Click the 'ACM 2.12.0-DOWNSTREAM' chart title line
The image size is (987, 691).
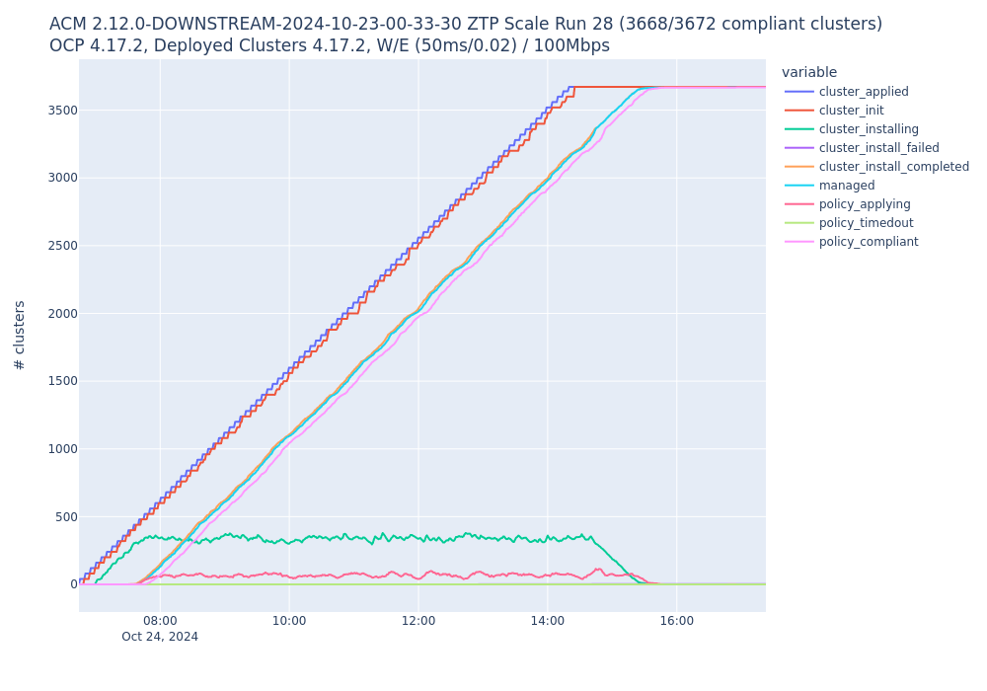pos(466,24)
